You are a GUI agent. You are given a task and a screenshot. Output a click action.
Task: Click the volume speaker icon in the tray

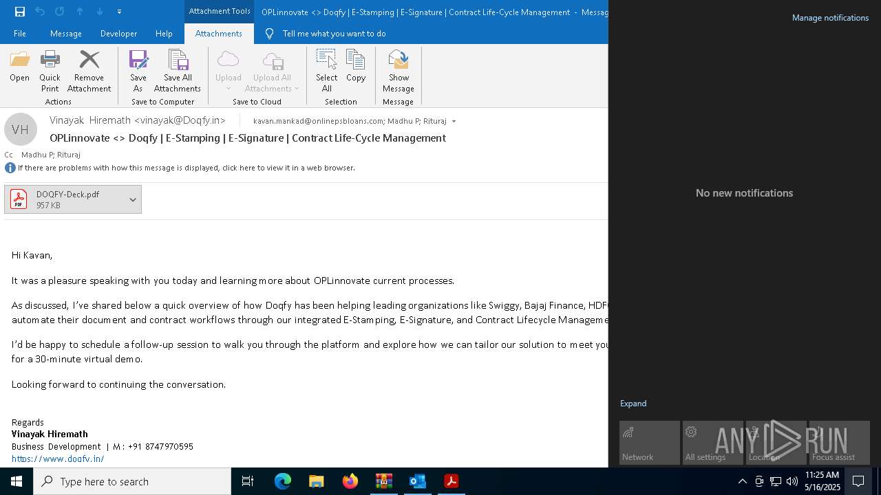792,481
